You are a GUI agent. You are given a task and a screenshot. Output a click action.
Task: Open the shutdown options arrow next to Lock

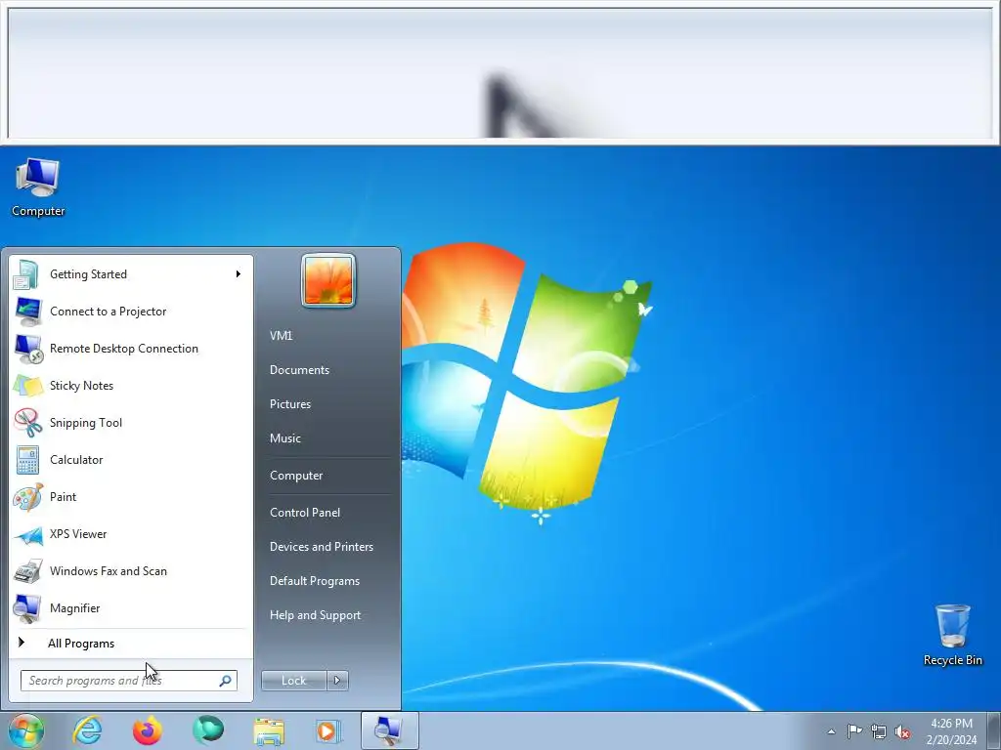(337, 681)
